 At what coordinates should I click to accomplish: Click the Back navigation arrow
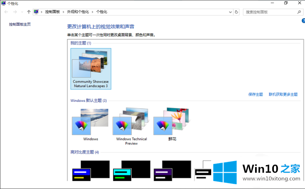(x=6, y=12)
